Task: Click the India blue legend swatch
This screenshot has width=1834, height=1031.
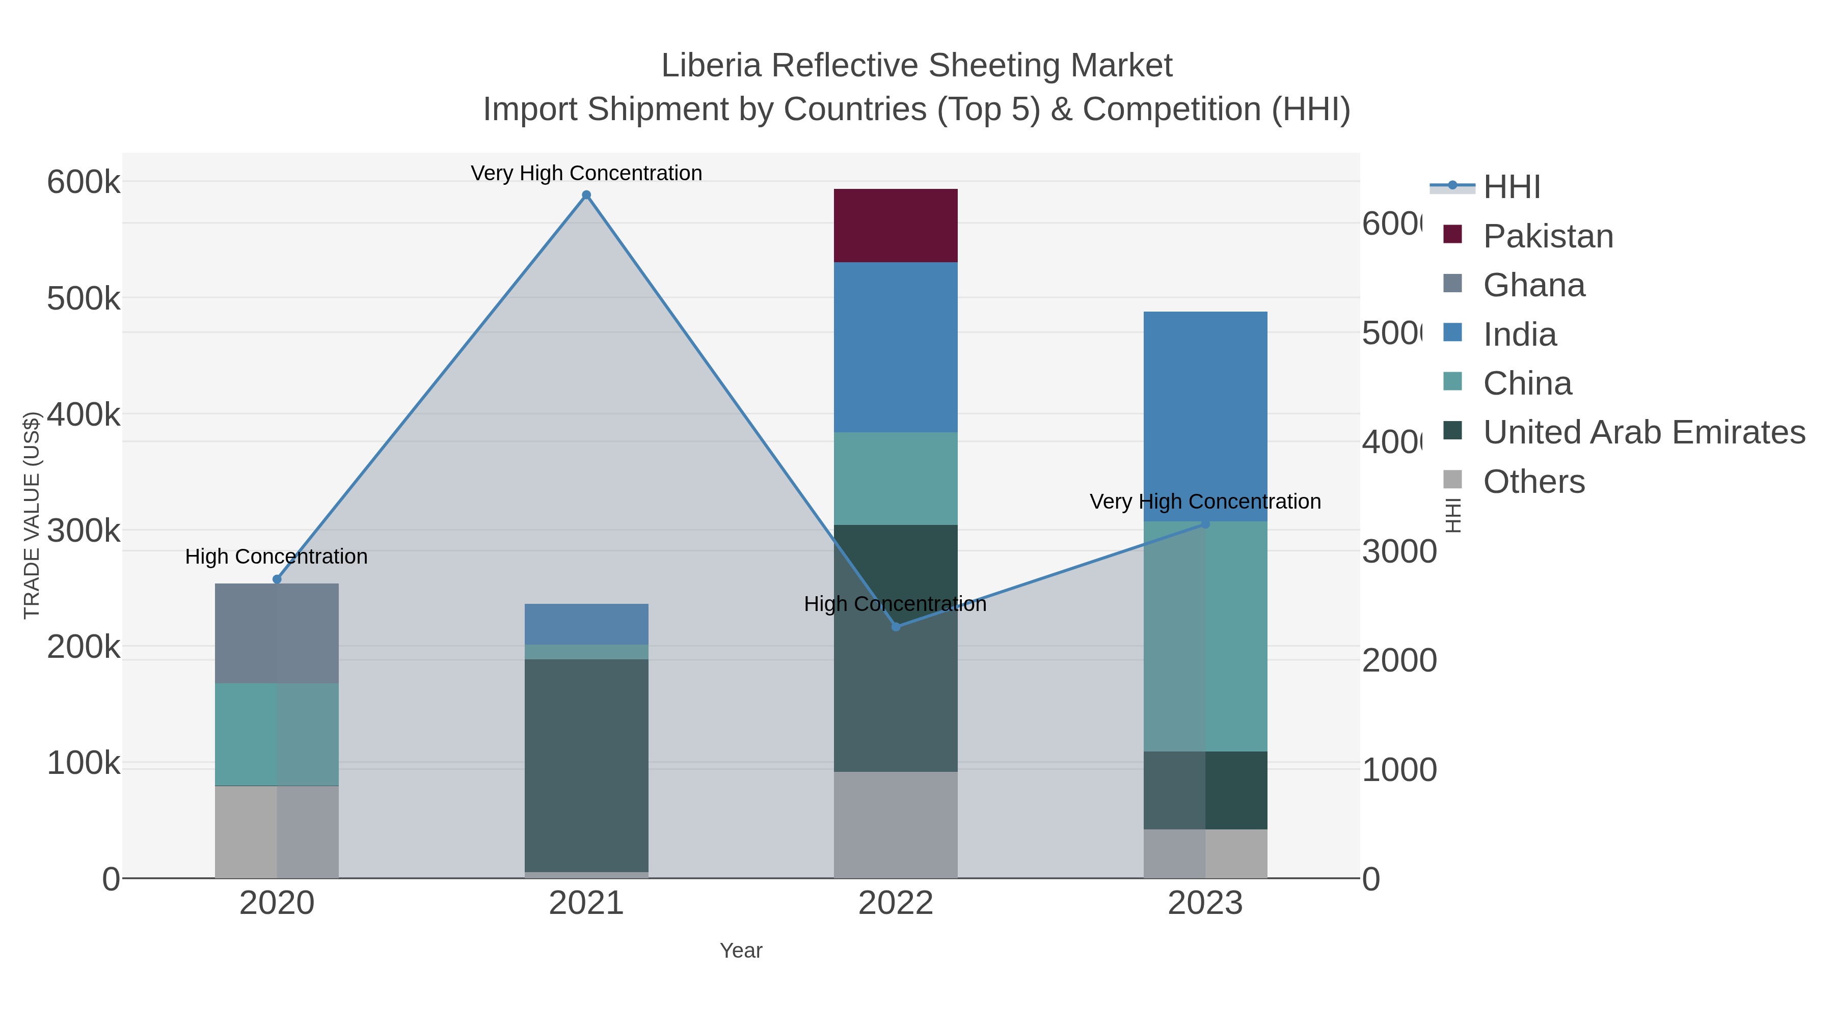Action: click(1452, 332)
